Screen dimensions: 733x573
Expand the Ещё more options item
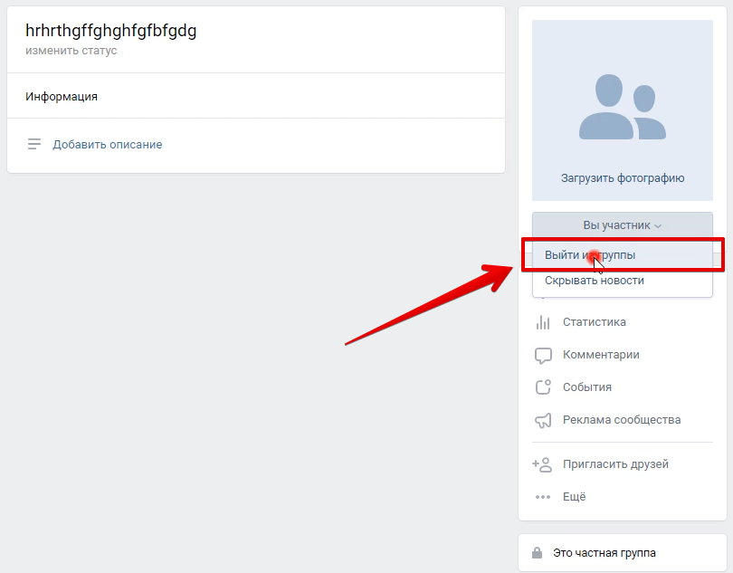click(574, 497)
